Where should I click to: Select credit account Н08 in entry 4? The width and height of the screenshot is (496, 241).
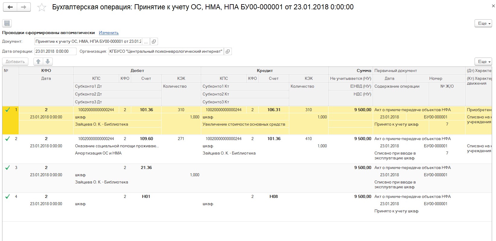[x=274, y=196]
